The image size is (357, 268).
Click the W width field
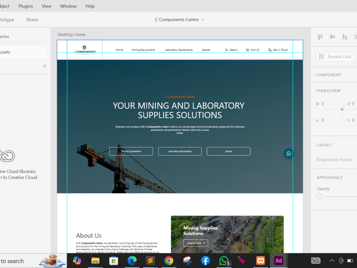pyautogui.click(x=330, y=104)
